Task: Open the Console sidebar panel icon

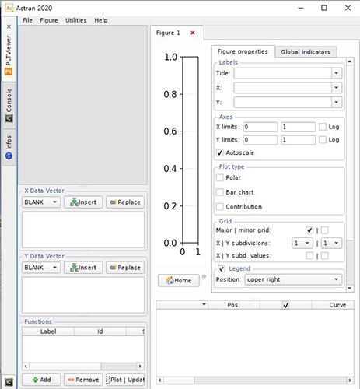Action: pos(9,119)
